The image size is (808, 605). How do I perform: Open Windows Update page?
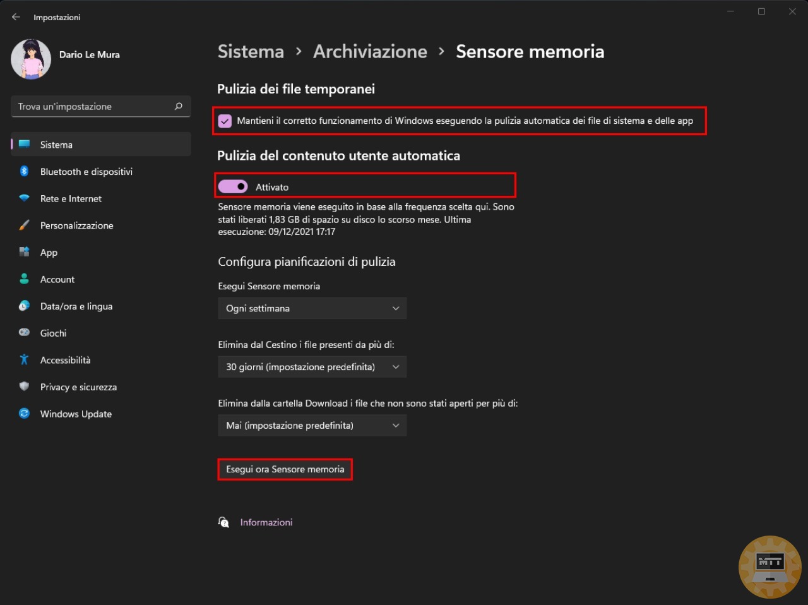[101, 414]
